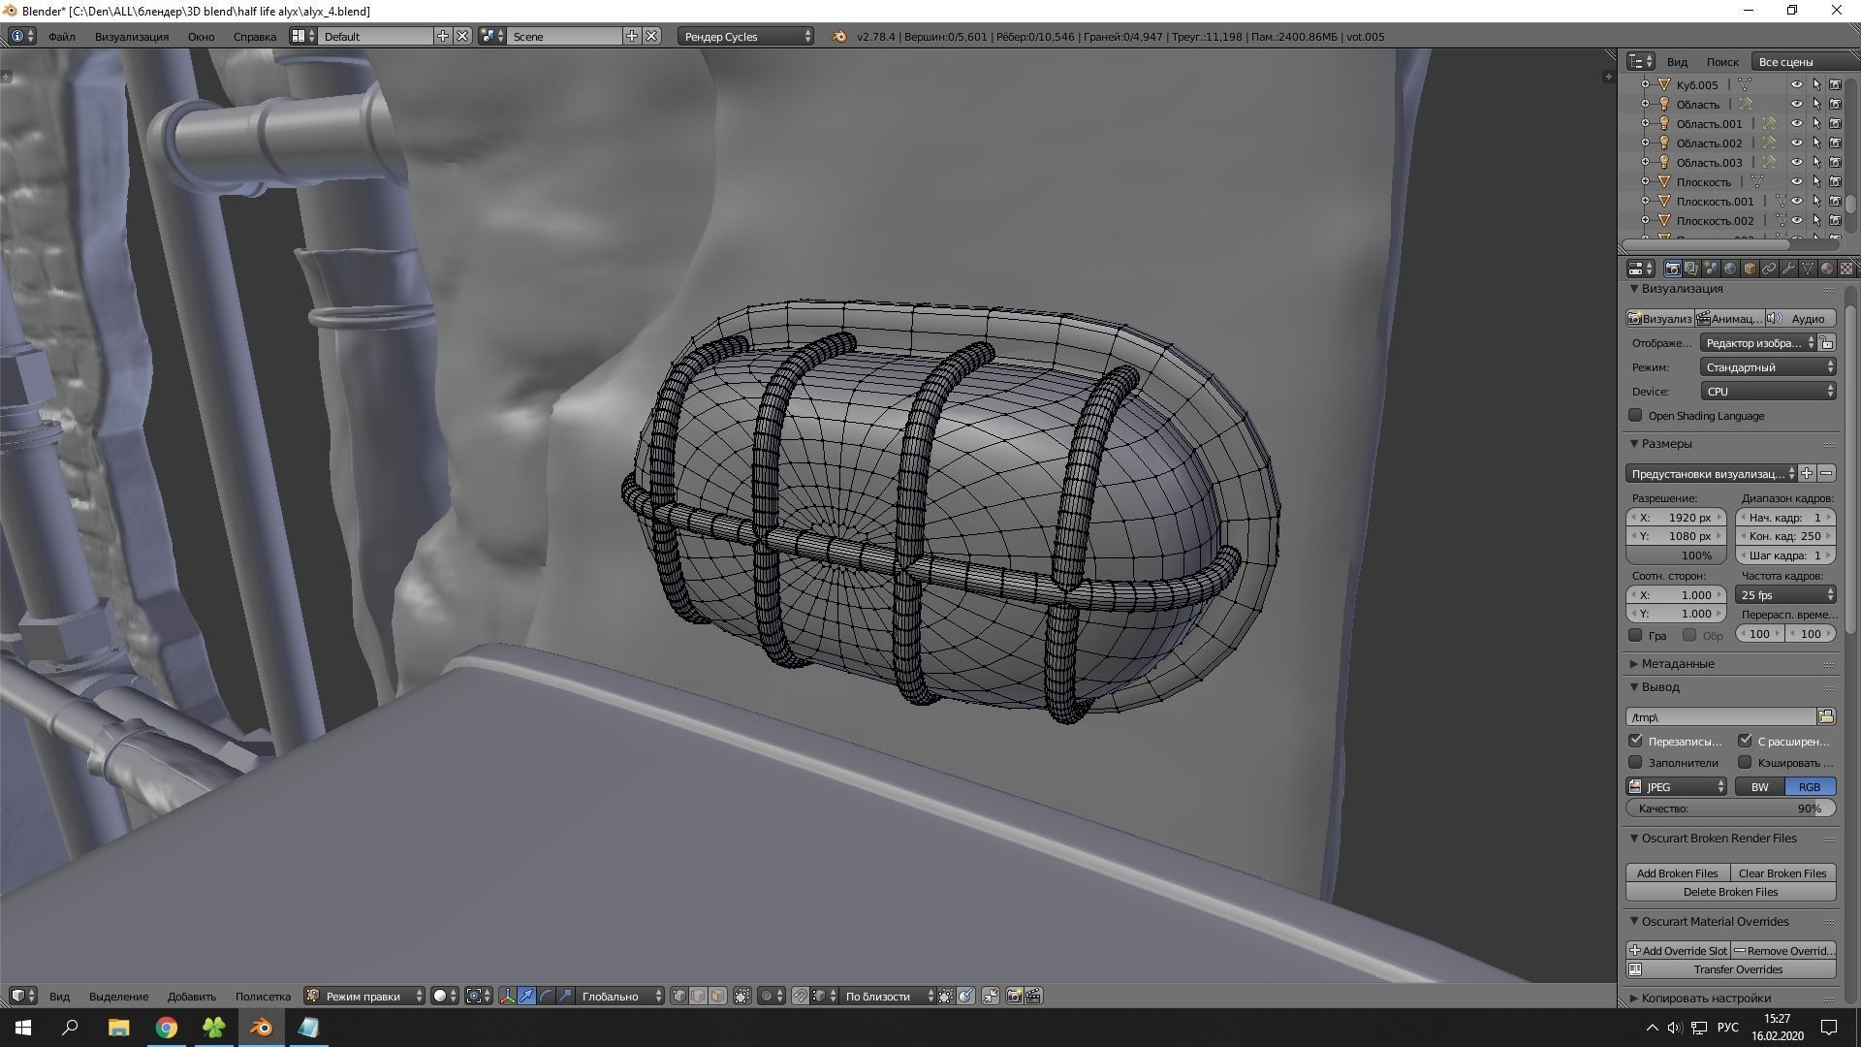Open the Стандартный feature set dropdown

(1768, 367)
